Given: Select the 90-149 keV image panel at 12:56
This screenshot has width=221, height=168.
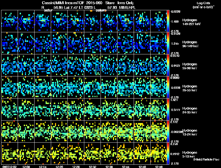Looking at the screenshot, I should pyautogui.click(x=159, y=43).
